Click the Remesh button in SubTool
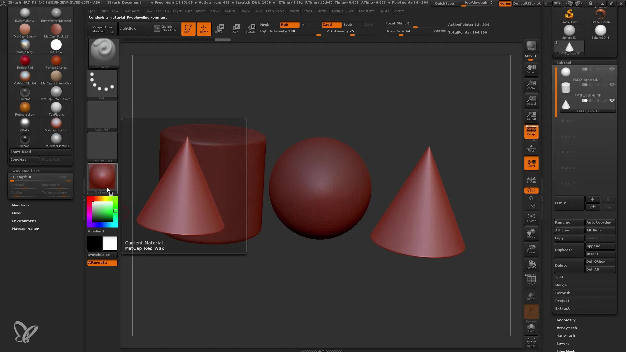Viewport: 626px width, 352px height. (563, 293)
